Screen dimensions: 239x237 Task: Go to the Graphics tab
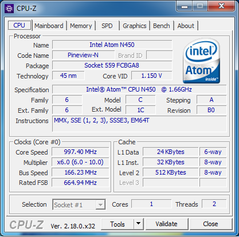pos(135,26)
